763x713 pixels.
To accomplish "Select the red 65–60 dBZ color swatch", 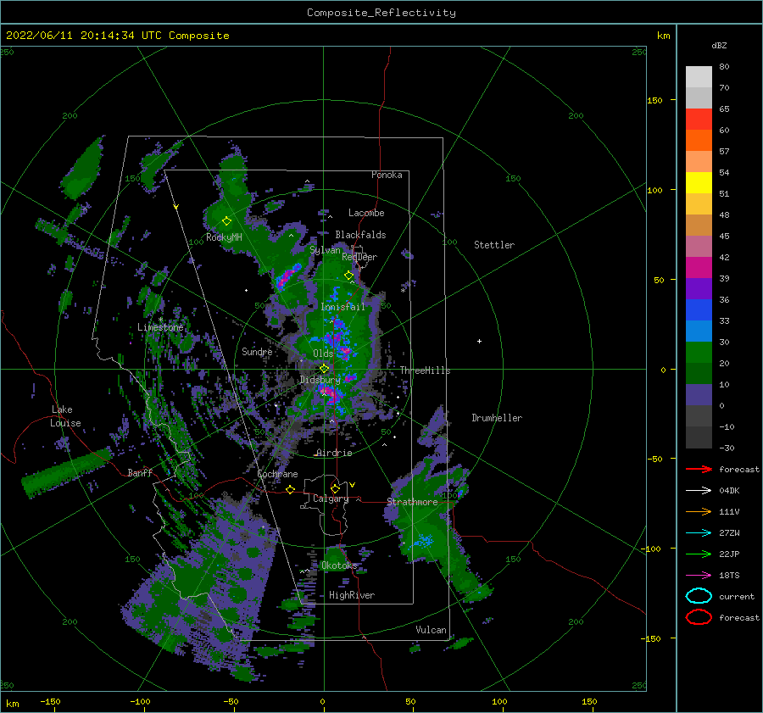I will click(699, 119).
